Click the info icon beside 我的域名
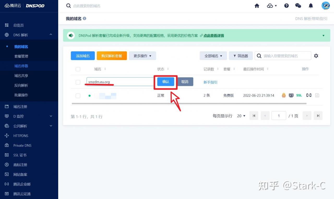 [85, 18]
